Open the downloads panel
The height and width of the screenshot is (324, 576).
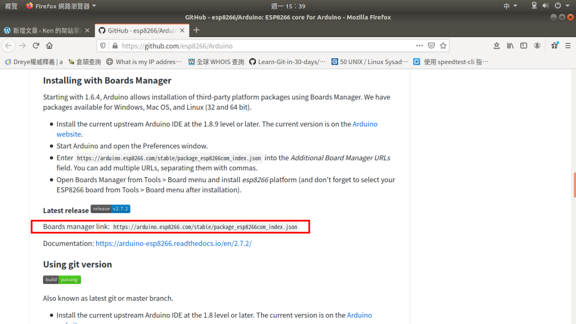coord(497,46)
